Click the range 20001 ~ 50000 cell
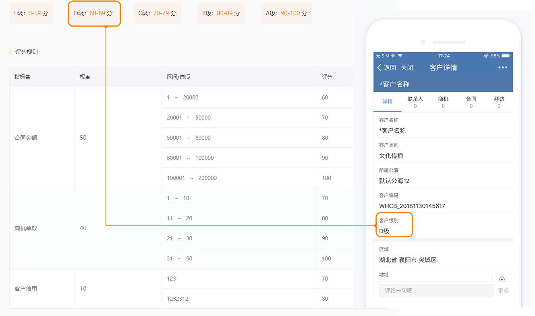535x316 pixels. pyautogui.click(x=239, y=118)
